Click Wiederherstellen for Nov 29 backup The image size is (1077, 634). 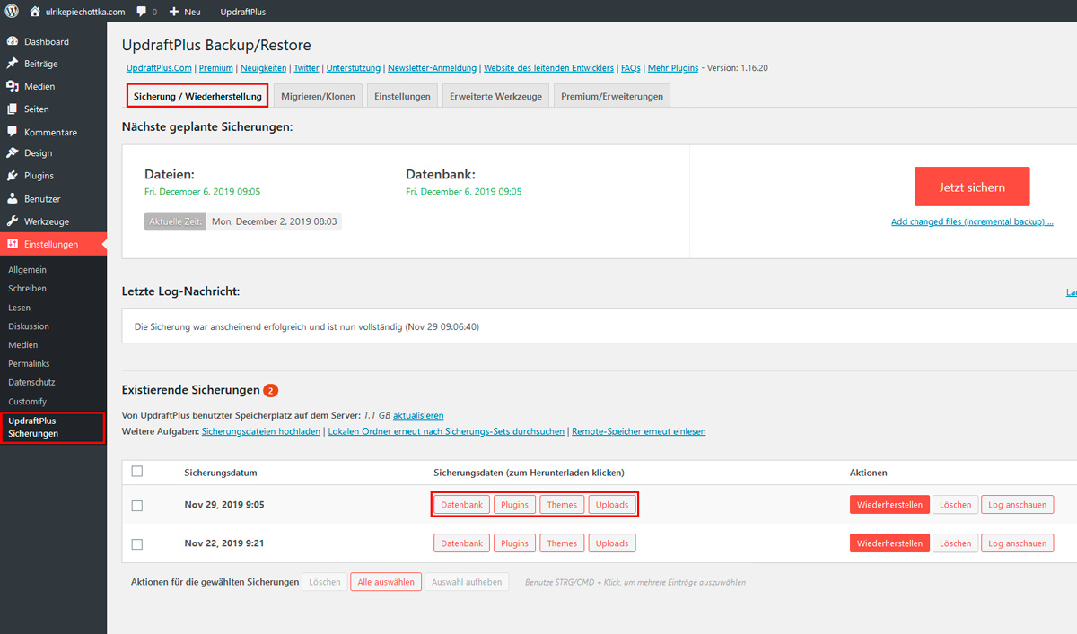click(x=889, y=505)
